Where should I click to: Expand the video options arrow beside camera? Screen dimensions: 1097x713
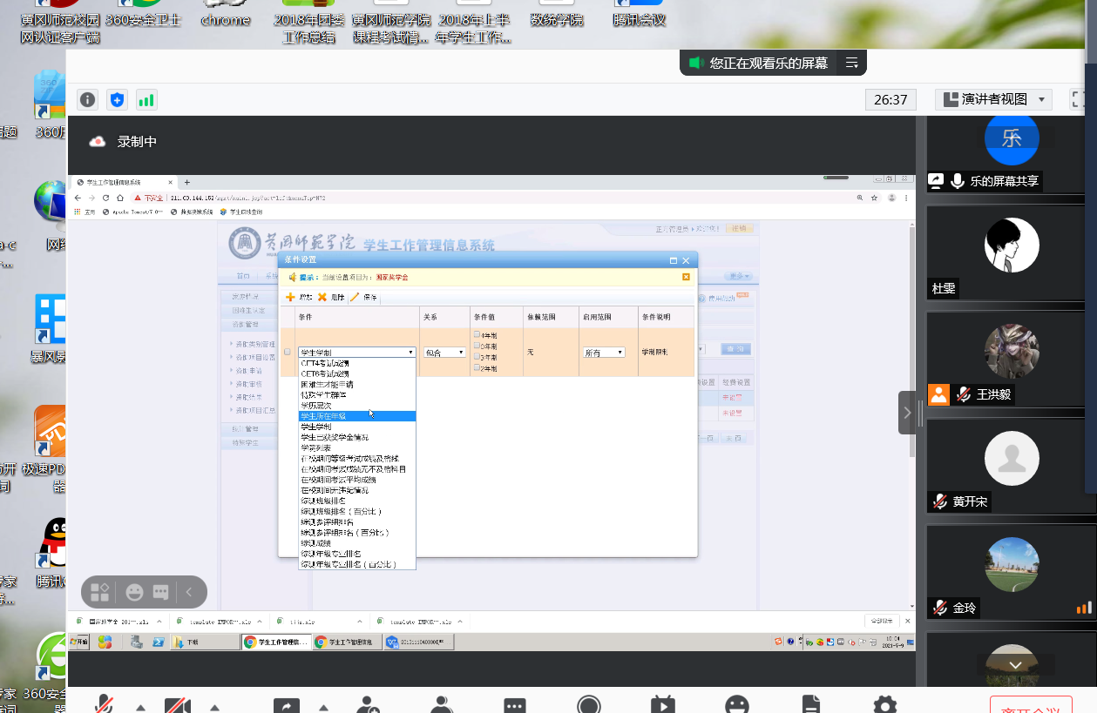[x=214, y=707]
